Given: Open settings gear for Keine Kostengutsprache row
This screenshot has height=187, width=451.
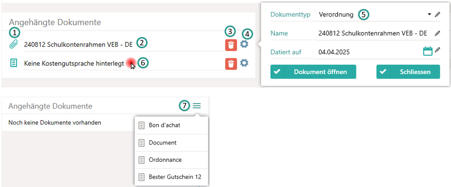Looking at the screenshot, I should coord(244,63).
